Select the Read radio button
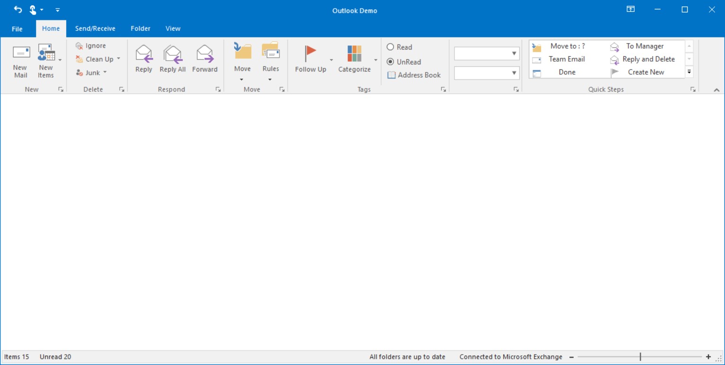 (391, 47)
